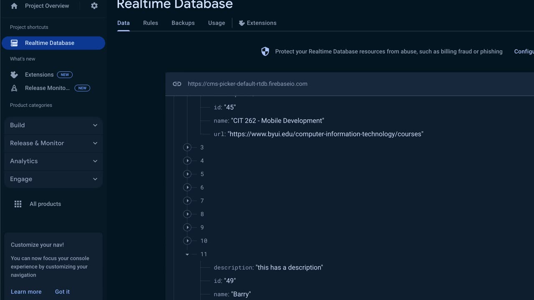Expand database node 7
Viewport: 534px width, 300px height.
187,200
